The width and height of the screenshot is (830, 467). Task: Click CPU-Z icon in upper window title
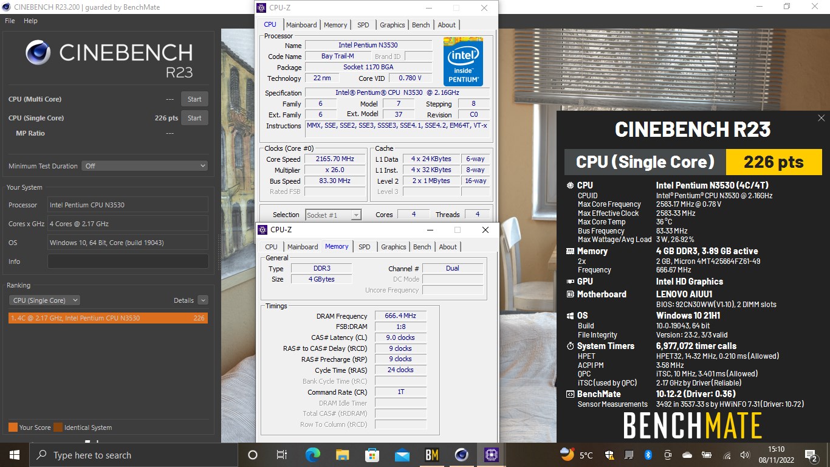[262, 8]
